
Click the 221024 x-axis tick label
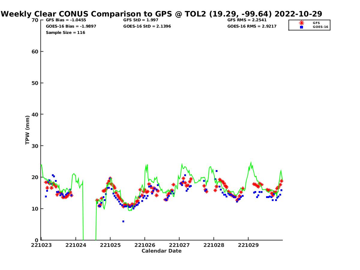pyautogui.click(x=76, y=245)
